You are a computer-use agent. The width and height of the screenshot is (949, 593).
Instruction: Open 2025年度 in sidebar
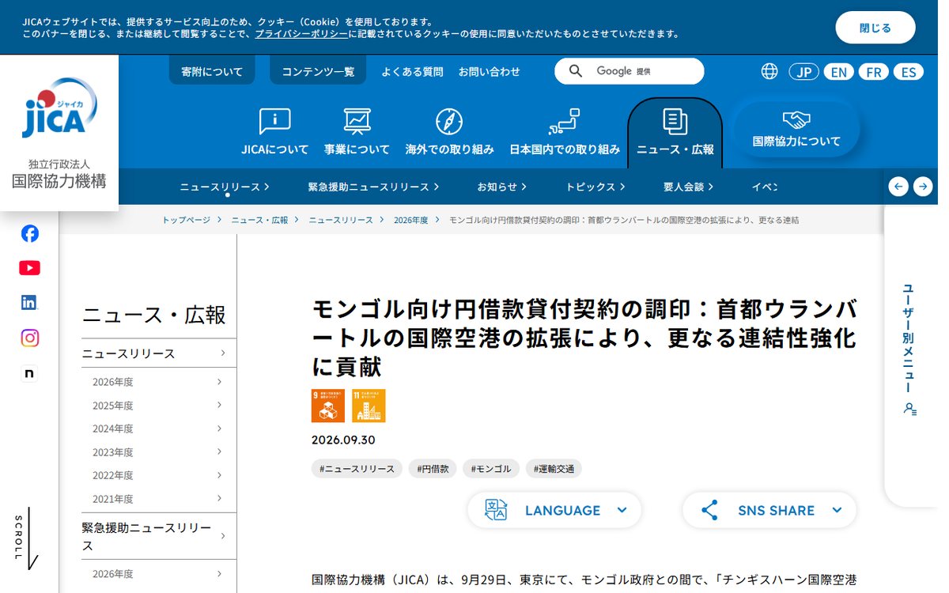point(159,405)
